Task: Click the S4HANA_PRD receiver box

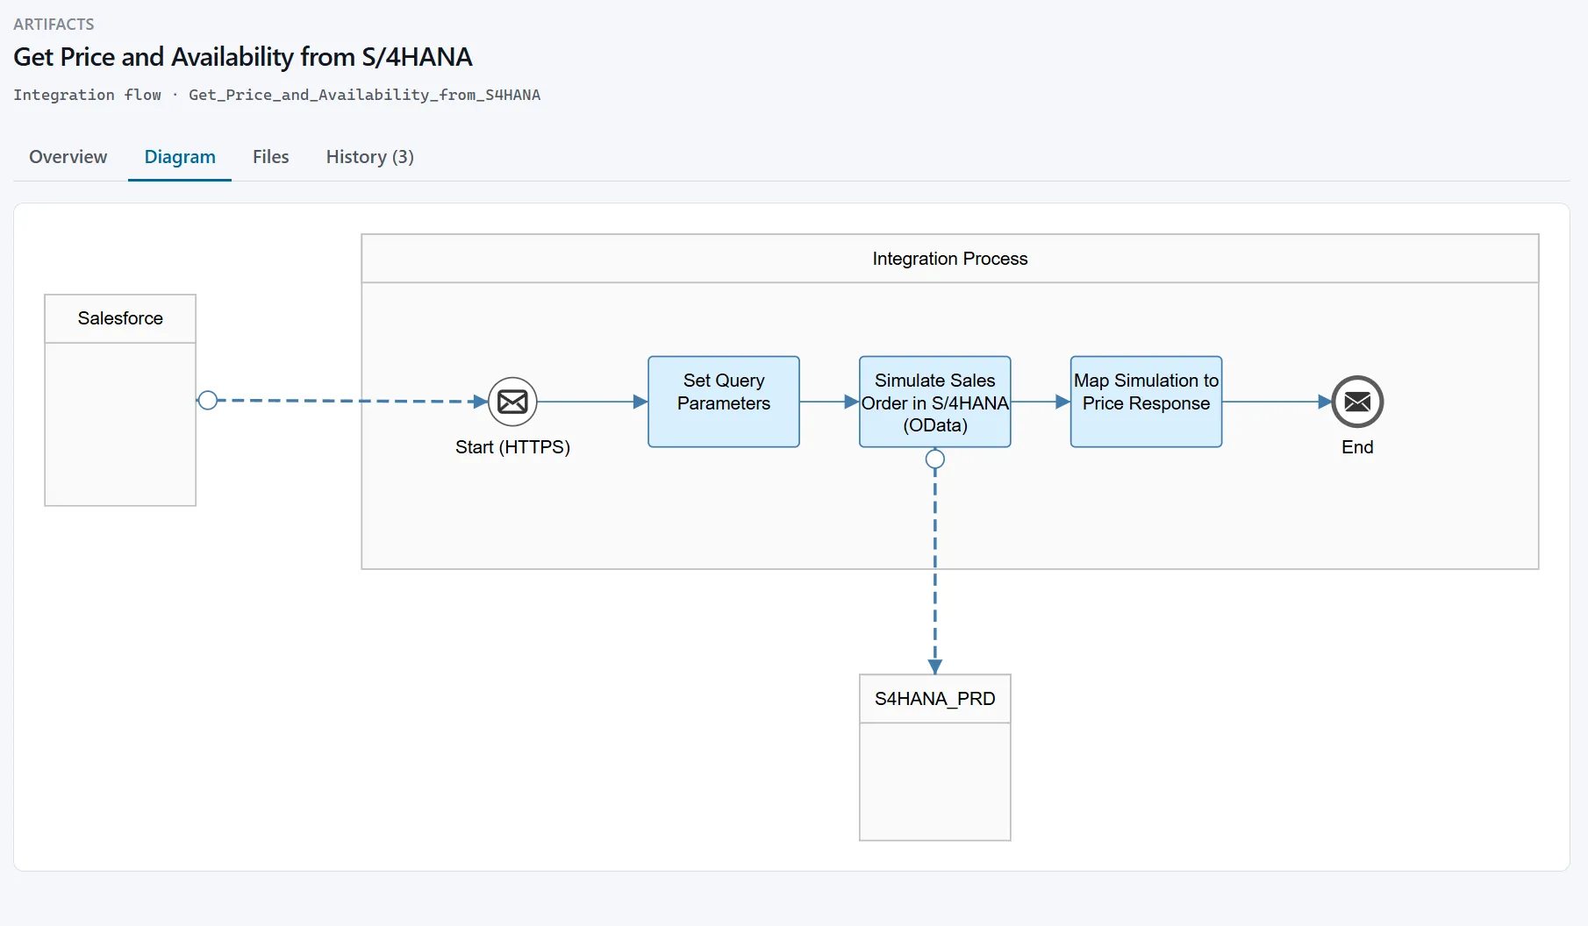Action: [935, 758]
